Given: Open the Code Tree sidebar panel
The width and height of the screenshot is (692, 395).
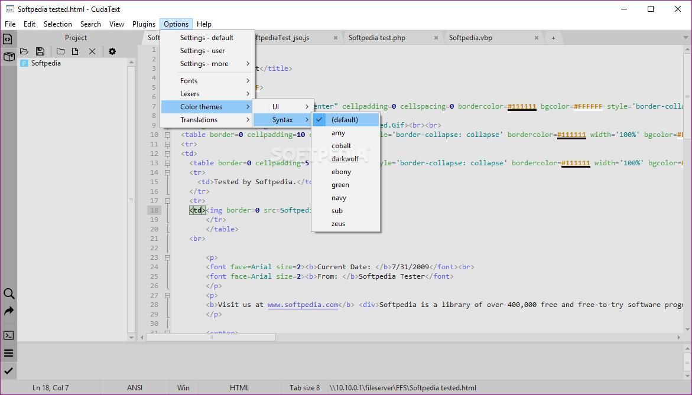Looking at the screenshot, I should click(8, 39).
